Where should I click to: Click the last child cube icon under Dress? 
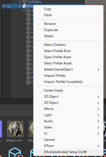(28, 82)
